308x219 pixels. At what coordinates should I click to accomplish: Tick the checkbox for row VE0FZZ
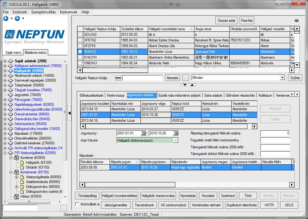coord(80,52)
